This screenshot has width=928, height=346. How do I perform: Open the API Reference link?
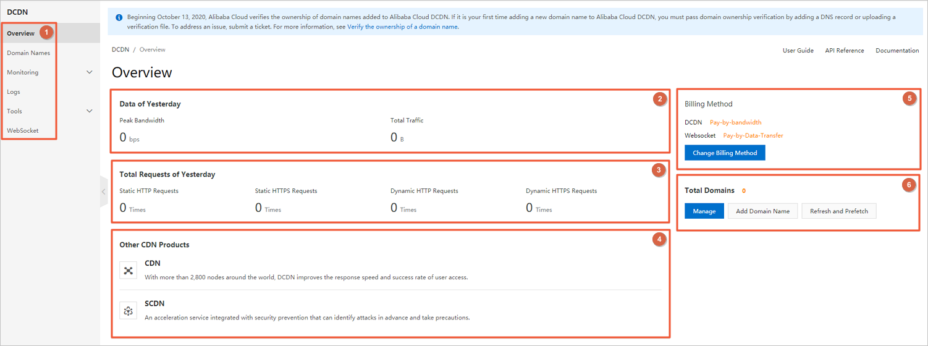coord(844,51)
